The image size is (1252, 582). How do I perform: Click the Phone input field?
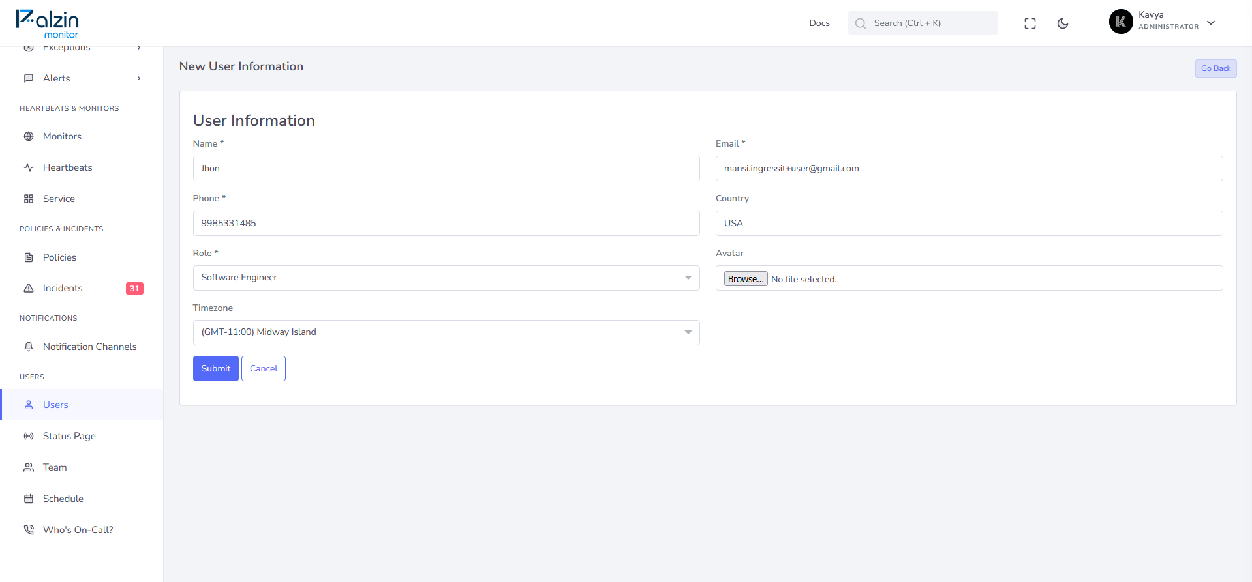click(x=446, y=223)
